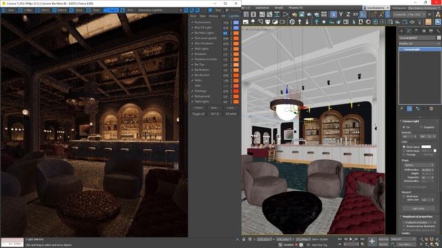The image size is (442, 248).
Task: Select the X axis constraint button
Action: pyautogui.click(x=334, y=14)
